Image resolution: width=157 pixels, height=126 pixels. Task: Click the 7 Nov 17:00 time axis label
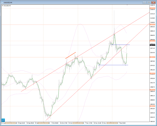tap(89, 123)
